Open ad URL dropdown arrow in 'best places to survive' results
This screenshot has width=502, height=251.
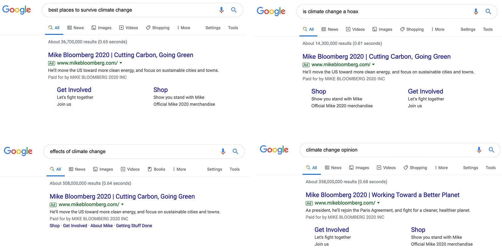[x=121, y=63]
